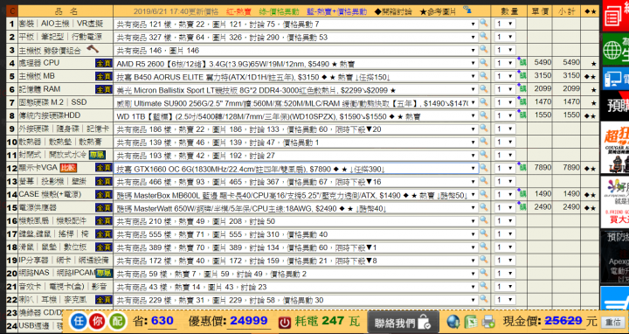Click the axe icon next to 主機板 跳樓價組合

coord(93,49)
